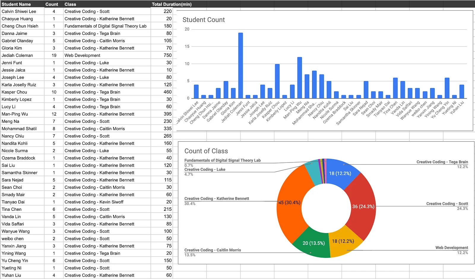Click the Man-Ping Wu bar in the chart
Screen dimensions: 475x279
pos(300,78)
